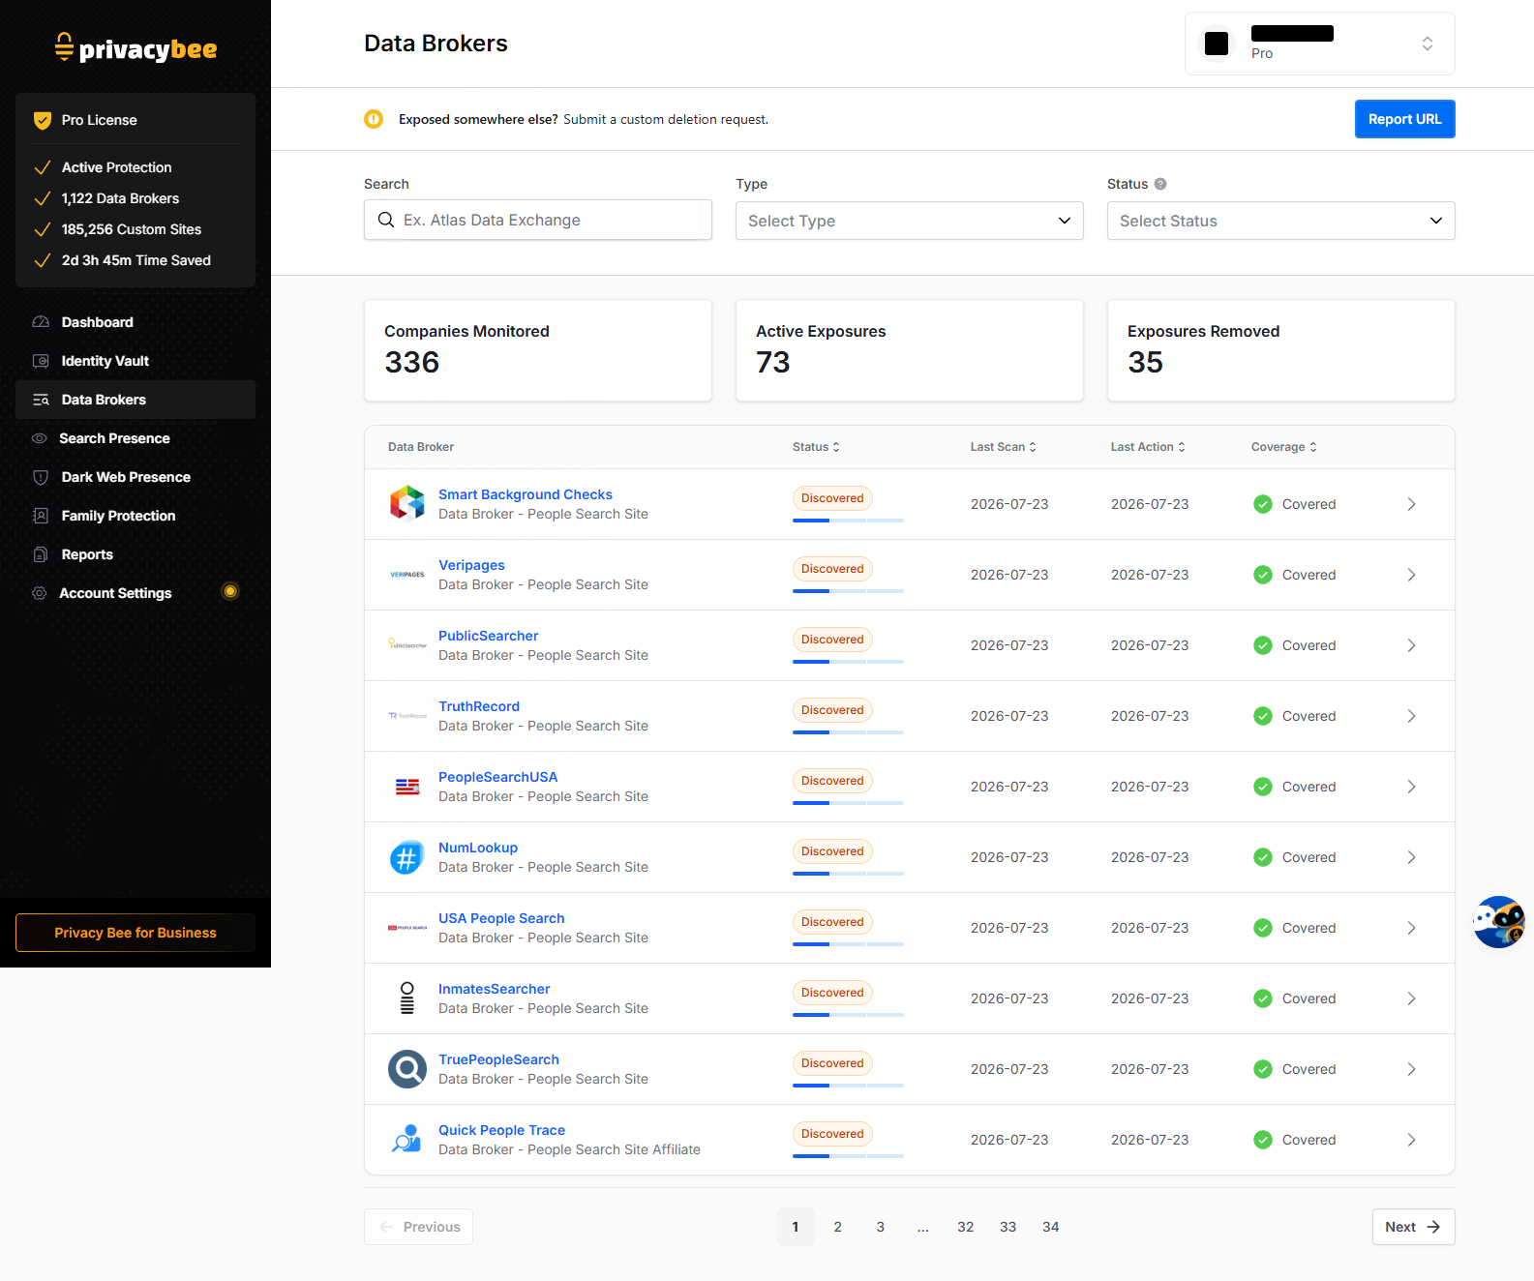This screenshot has height=1281, width=1534.
Task: Open the PeopleSearchUSA broker link
Action: tap(497, 777)
